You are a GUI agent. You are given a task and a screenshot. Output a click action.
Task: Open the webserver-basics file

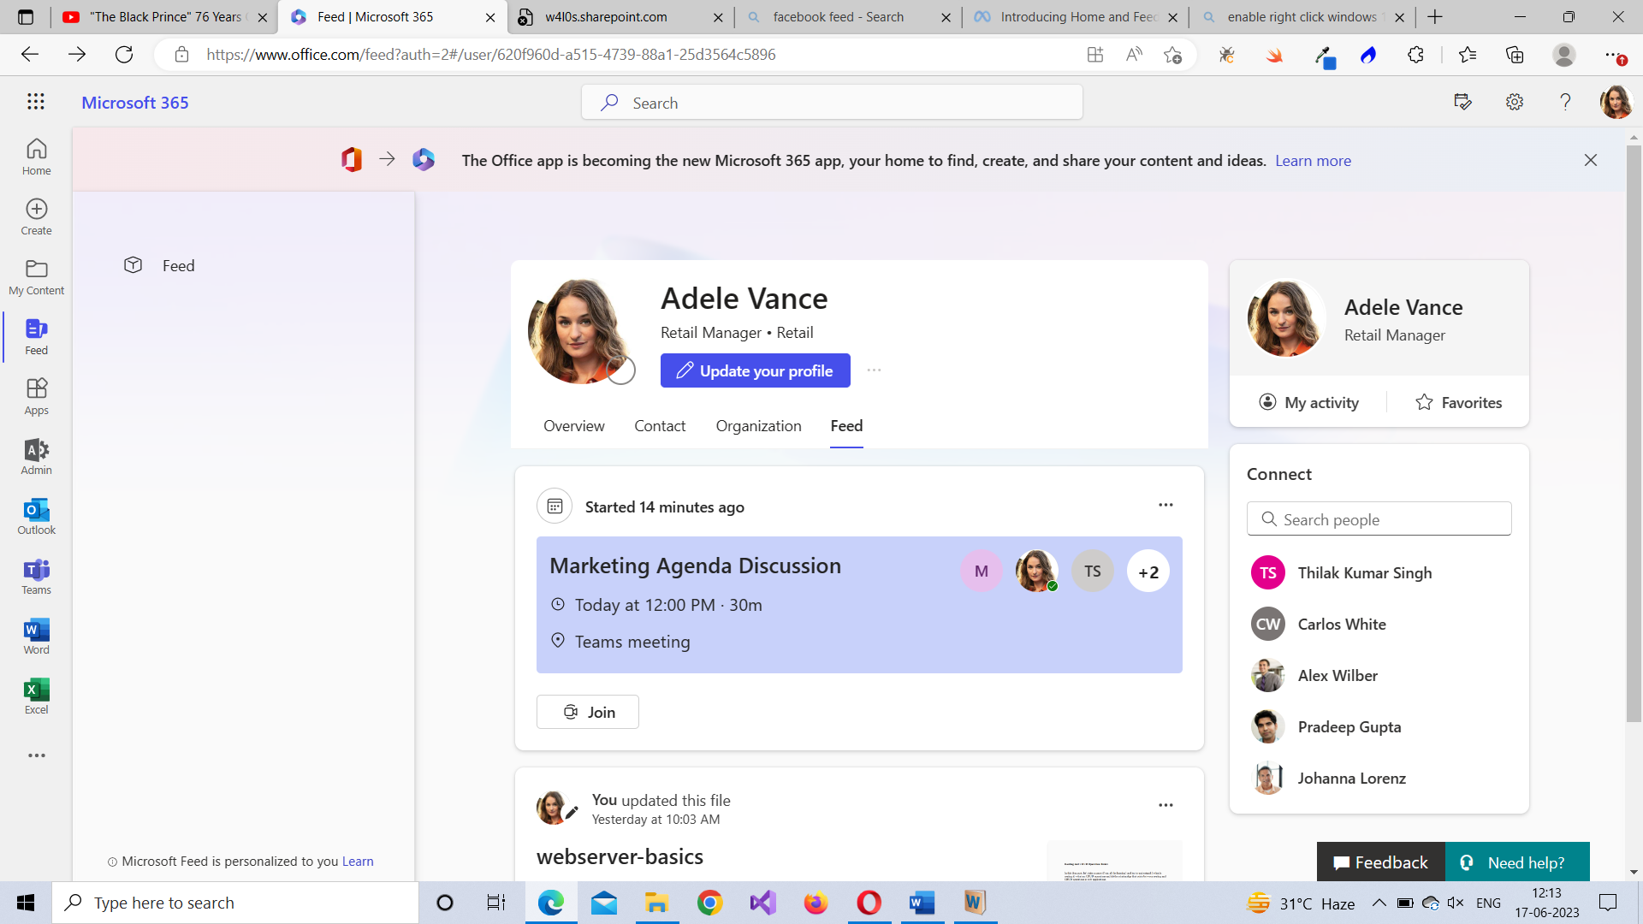click(620, 856)
